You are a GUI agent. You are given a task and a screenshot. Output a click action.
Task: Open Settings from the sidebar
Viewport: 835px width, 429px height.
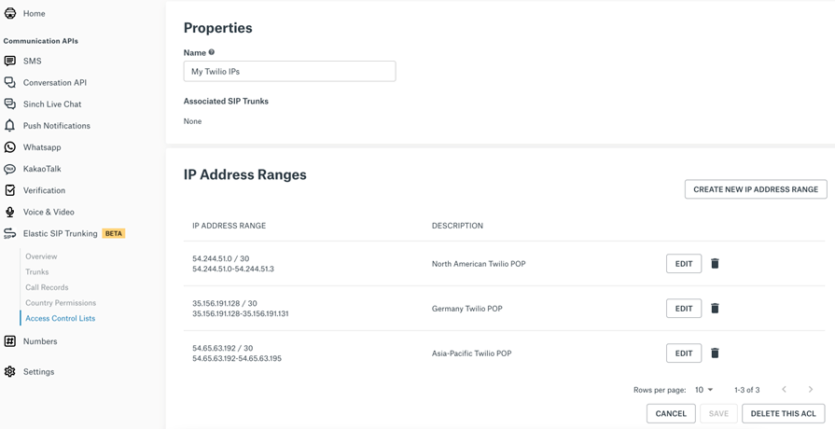(x=38, y=371)
